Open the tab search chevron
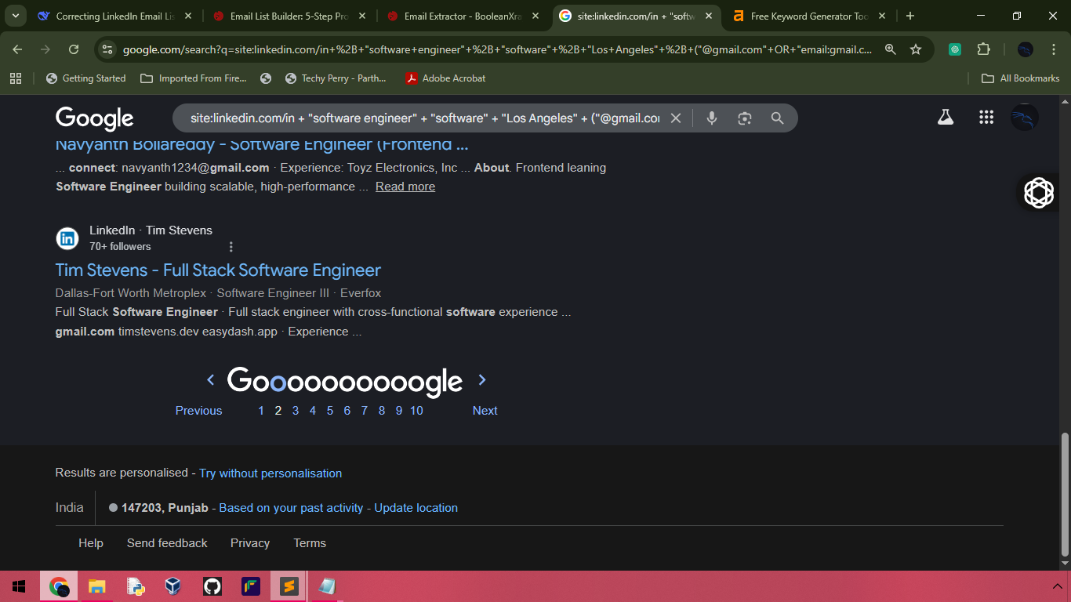 (14, 15)
